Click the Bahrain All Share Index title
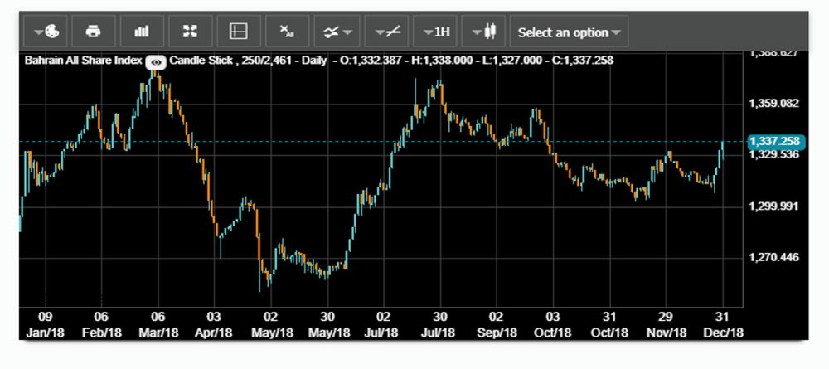 click(x=83, y=61)
